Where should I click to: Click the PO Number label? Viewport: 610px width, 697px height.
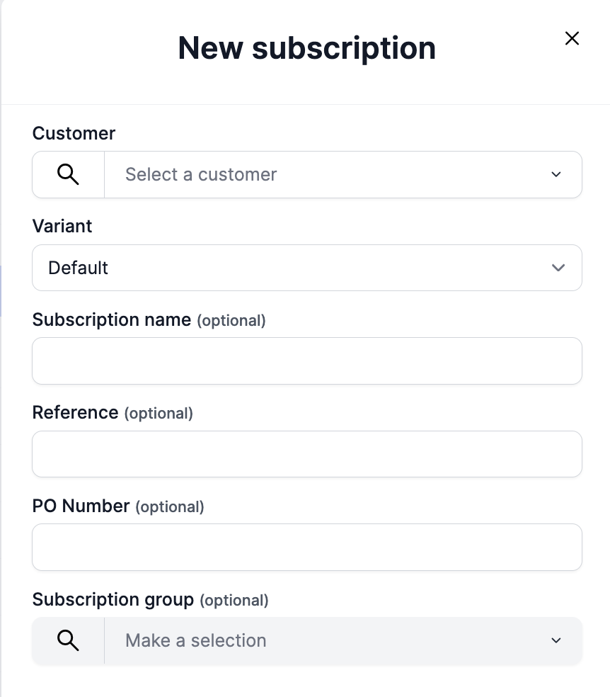[81, 506]
